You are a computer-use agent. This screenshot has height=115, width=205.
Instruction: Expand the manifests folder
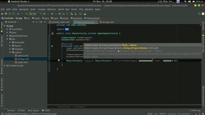pos(7,29)
